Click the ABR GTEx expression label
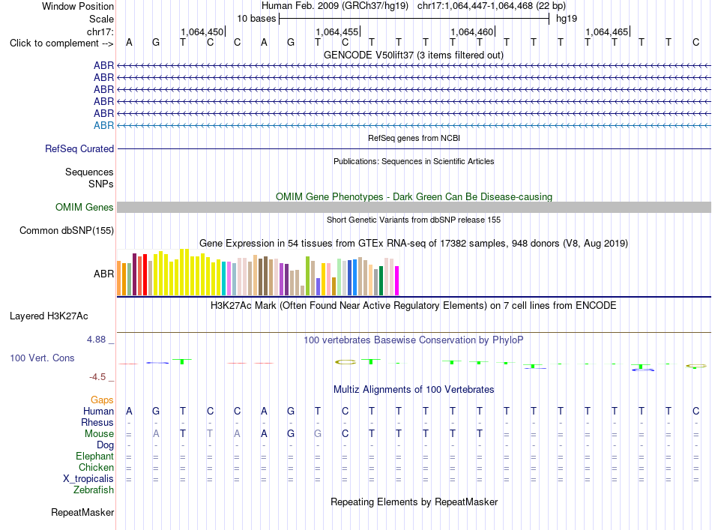 click(103, 274)
